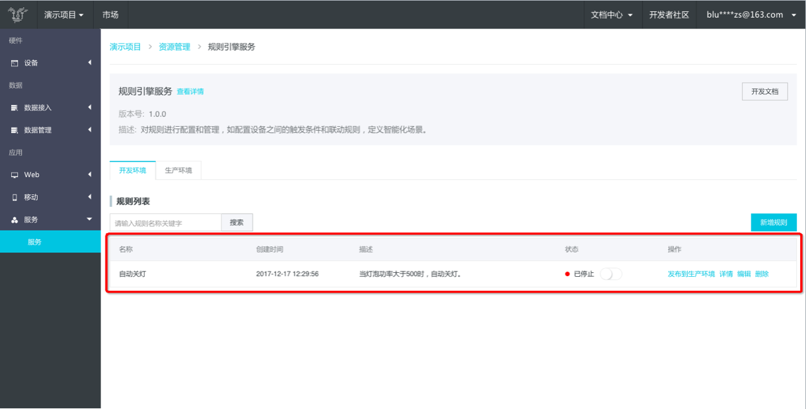Screen dimensions: 806x409
Task: Open 开发者社区 in the top bar
Action: point(669,15)
